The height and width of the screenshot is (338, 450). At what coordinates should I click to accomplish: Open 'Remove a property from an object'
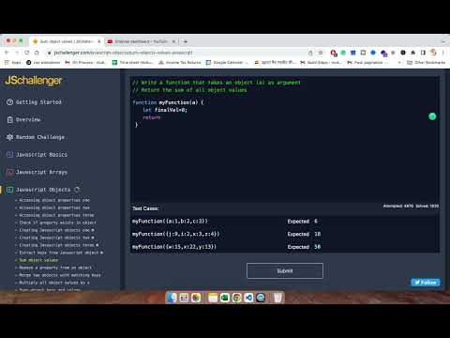55,268
